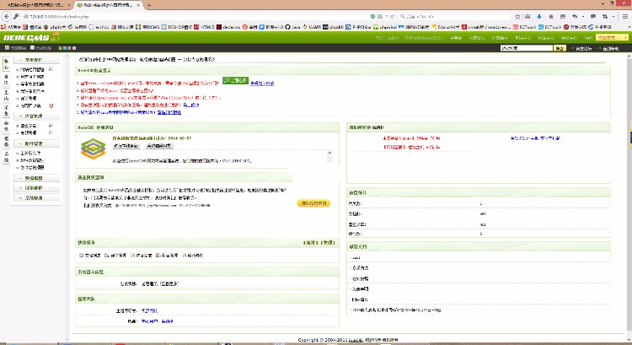Click the home icon in Firefox toolbar
Viewport: 632px width, 345px height.
[551, 17]
